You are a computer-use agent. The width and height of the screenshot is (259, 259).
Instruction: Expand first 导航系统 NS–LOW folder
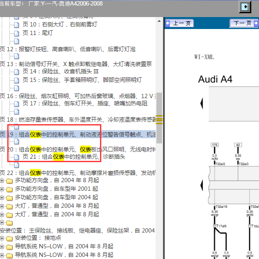point(2,247)
